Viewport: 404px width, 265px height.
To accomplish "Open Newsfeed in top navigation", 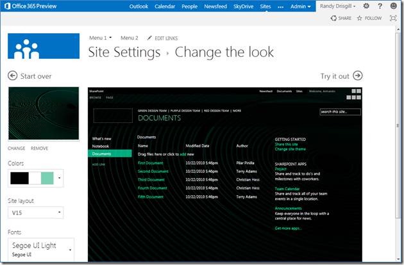I will point(215,6).
